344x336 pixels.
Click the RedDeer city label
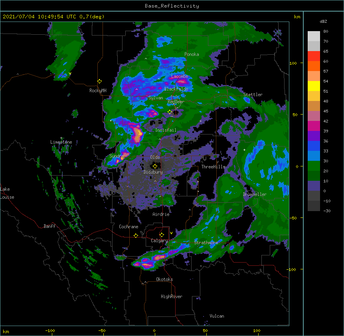tap(176, 102)
